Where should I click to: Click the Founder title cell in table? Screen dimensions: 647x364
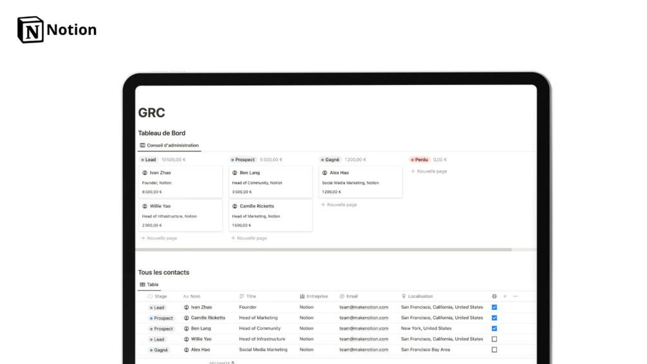pos(248,307)
